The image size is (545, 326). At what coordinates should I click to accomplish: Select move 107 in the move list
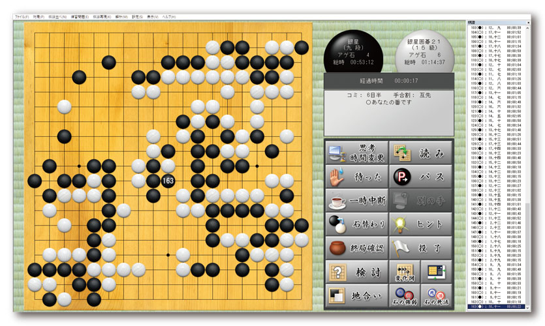click(496, 46)
